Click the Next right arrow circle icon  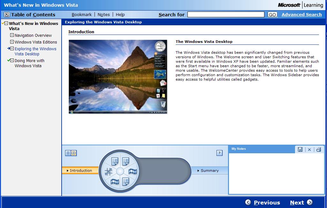tap(310, 202)
